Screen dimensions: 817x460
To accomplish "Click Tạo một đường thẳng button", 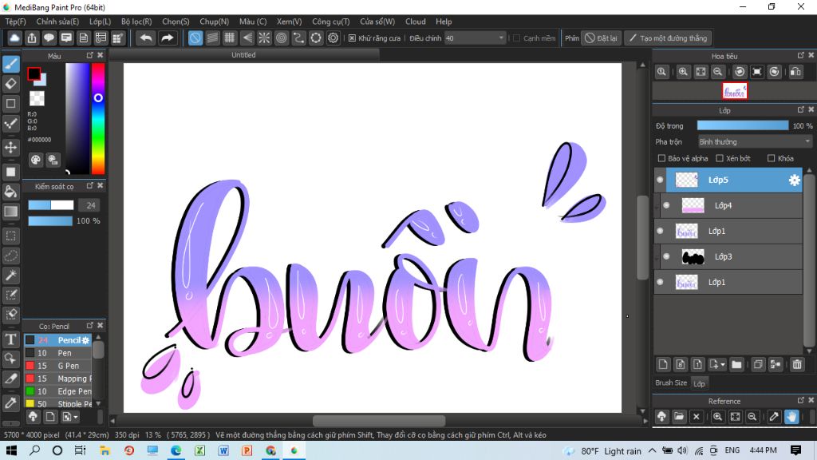I will pyautogui.click(x=668, y=38).
